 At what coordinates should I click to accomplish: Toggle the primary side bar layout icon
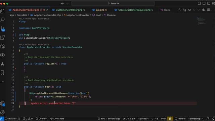199,3
